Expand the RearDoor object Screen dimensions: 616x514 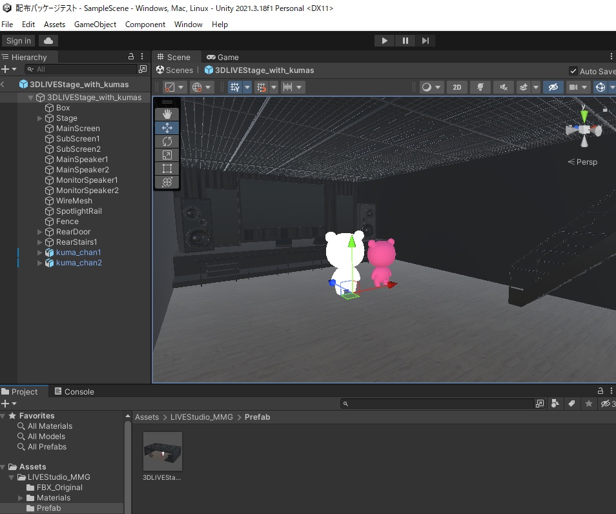(x=39, y=232)
